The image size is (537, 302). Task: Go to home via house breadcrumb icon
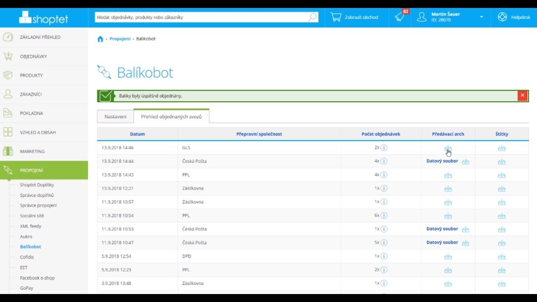(x=100, y=39)
